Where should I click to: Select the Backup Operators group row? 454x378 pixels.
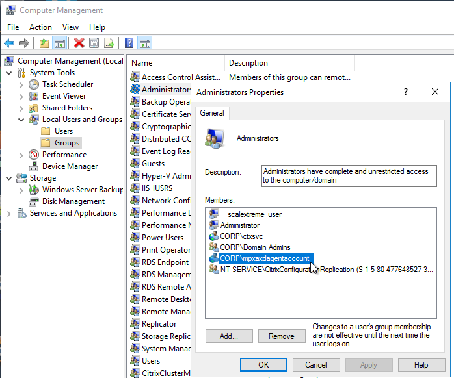pyautogui.click(x=161, y=102)
